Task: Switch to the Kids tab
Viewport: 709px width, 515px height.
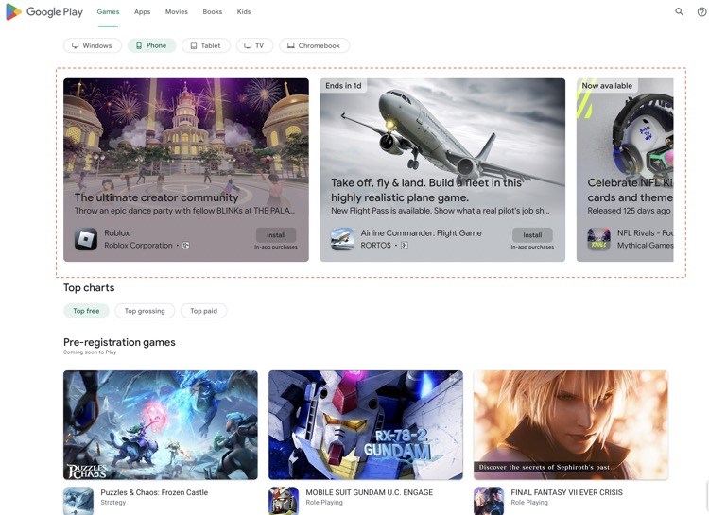Action: click(244, 12)
